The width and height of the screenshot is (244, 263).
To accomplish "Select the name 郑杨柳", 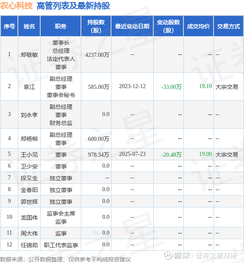I will (x=29, y=139).
